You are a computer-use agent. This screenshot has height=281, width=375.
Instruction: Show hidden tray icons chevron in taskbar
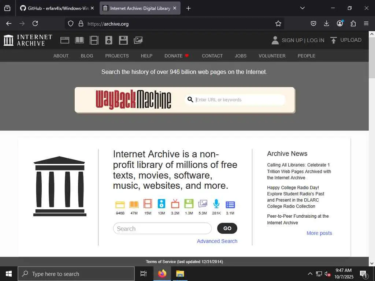(x=310, y=274)
